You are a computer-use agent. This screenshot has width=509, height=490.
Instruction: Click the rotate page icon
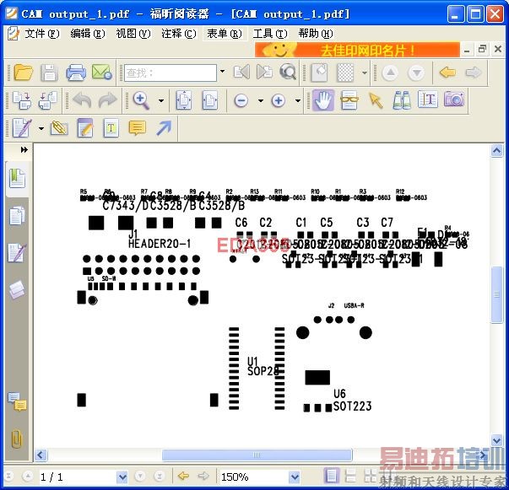point(319,73)
